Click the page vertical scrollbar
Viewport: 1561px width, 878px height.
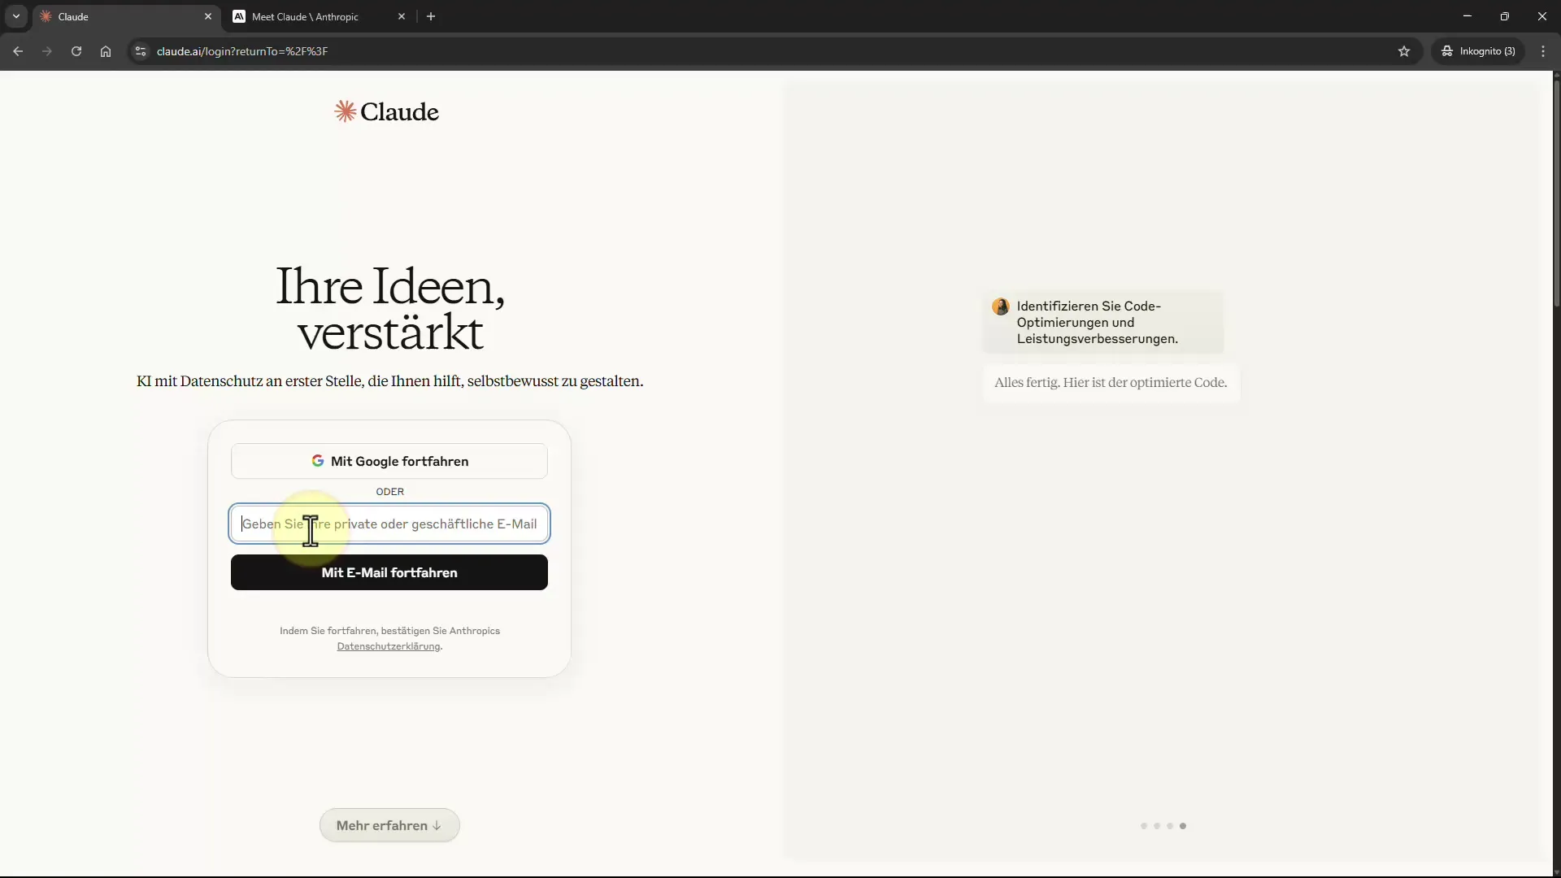pyautogui.click(x=1556, y=192)
